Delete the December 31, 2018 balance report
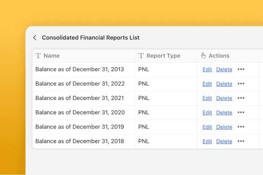The height and width of the screenshot is (175, 263). click(224, 142)
